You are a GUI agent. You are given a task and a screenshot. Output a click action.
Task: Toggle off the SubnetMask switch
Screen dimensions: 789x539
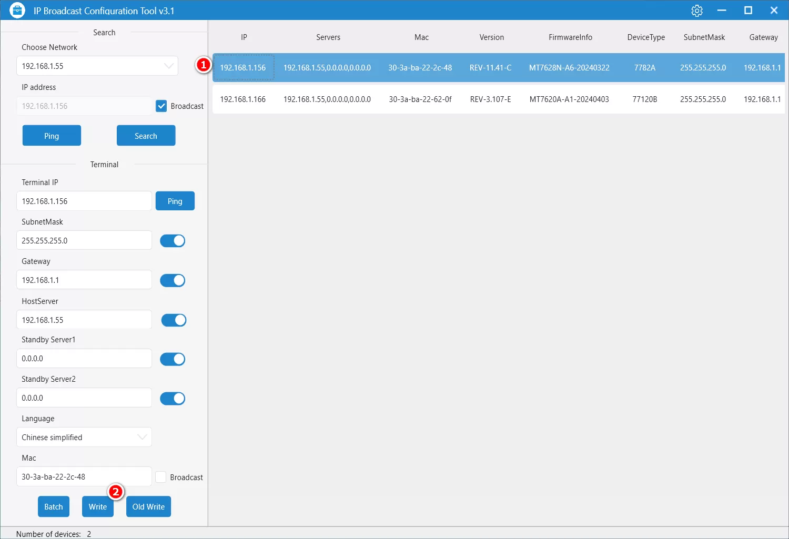[173, 241]
